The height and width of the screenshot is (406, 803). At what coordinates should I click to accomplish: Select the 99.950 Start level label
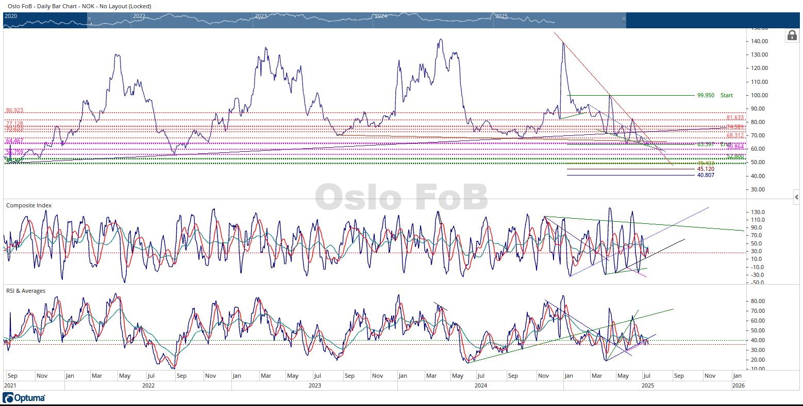click(x=714, y=95)
